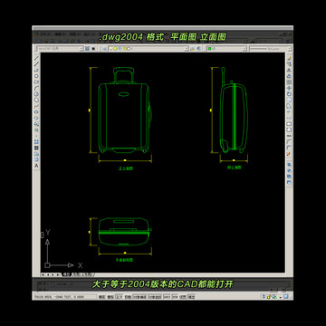Choose the Multiline Text A tool
This screenshot has width=326, height=326.
pos(36,166)
